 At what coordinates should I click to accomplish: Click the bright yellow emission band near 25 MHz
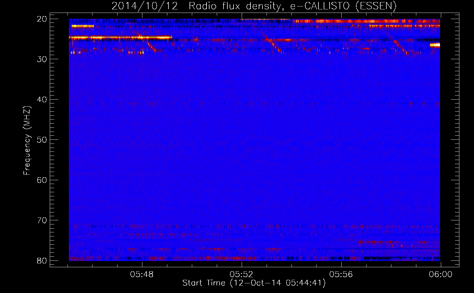coord(120,38)
